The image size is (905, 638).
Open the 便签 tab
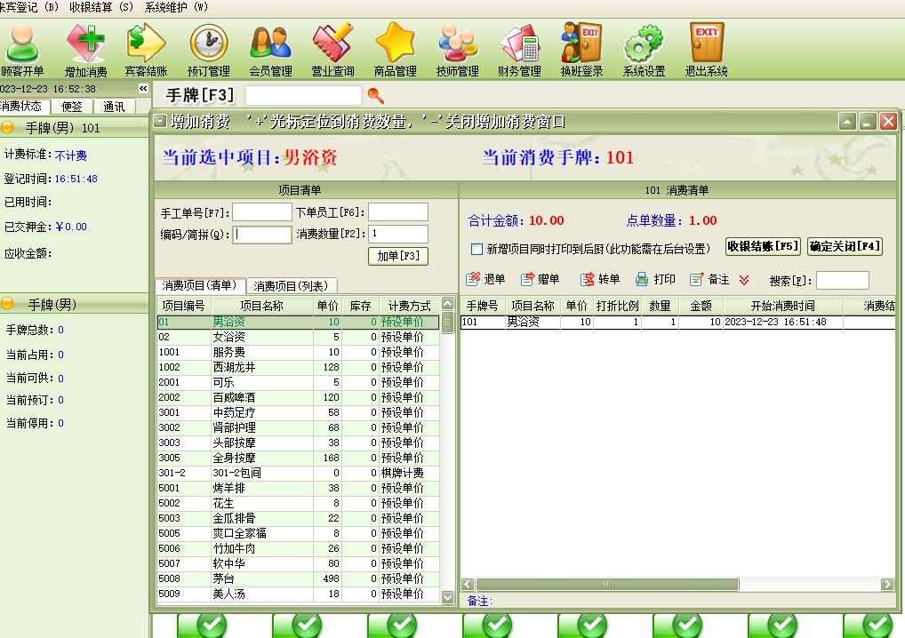(x=70, y=107)
